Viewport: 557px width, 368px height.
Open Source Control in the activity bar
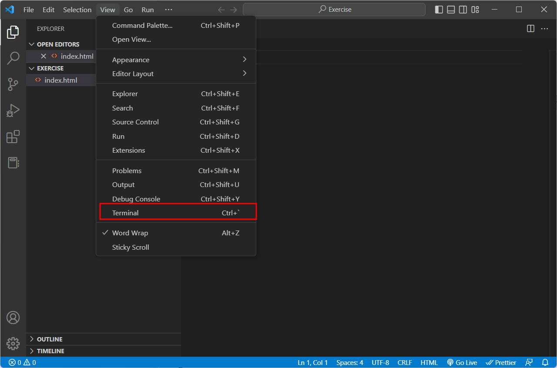pos(13,84)
